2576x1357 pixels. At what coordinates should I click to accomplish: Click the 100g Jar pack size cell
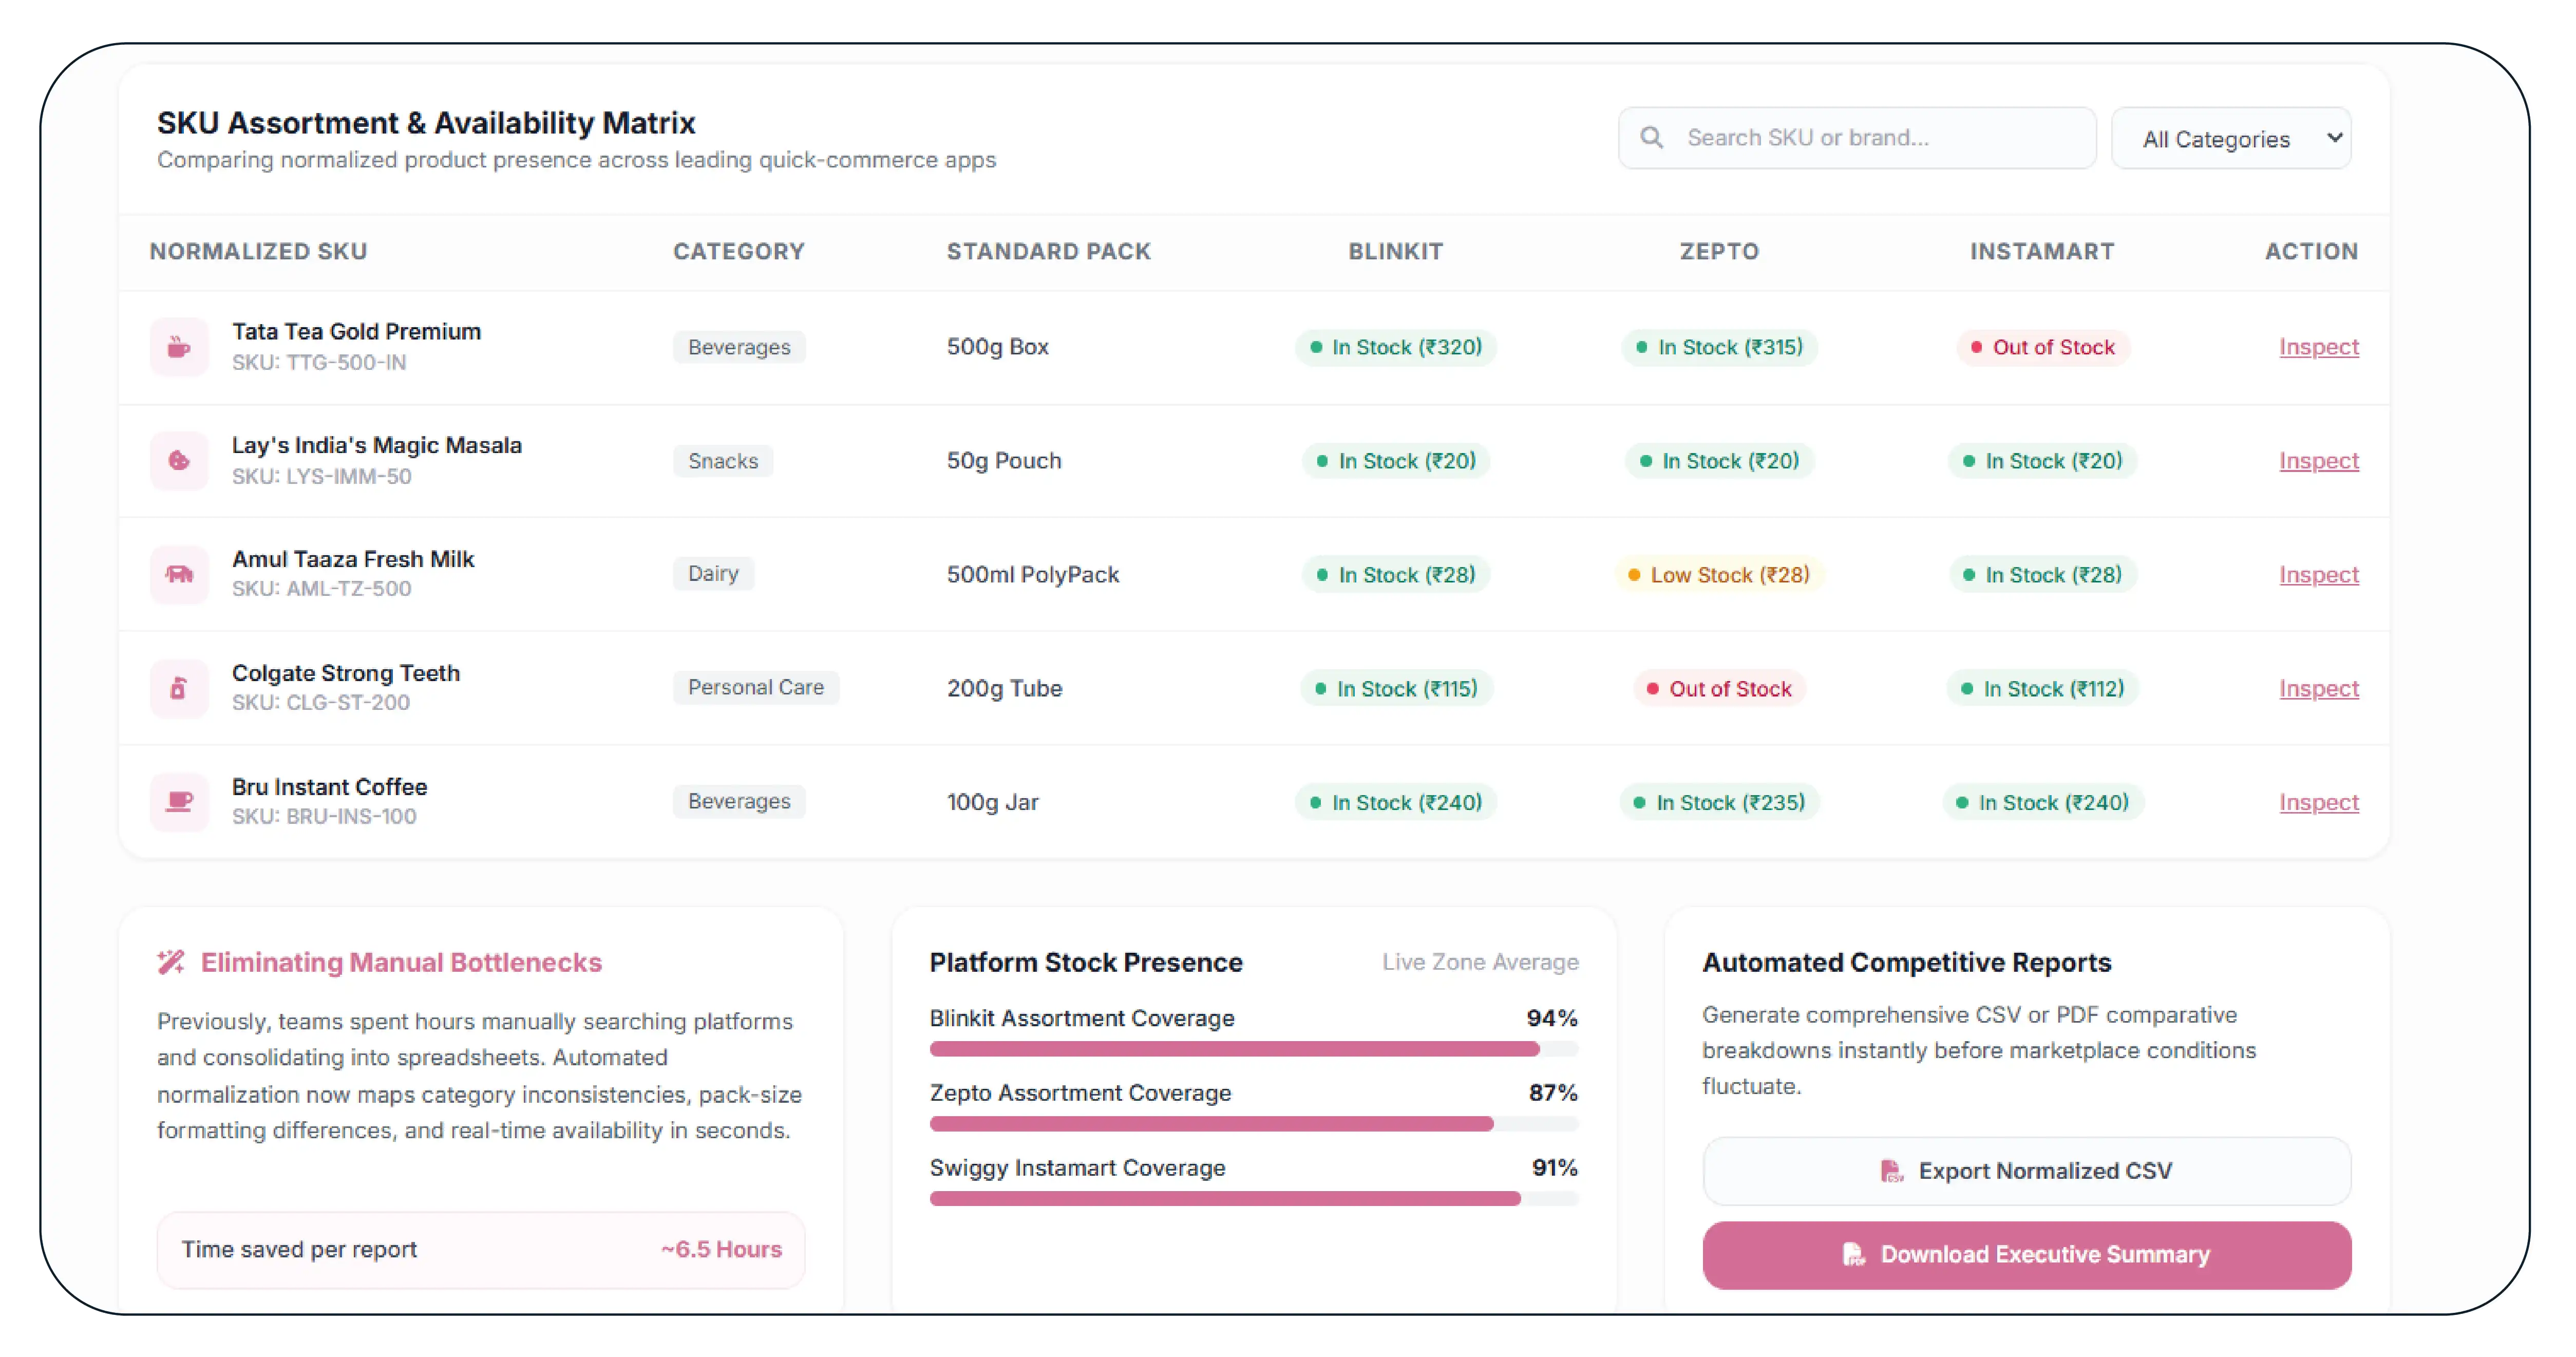tap(993, 803)
